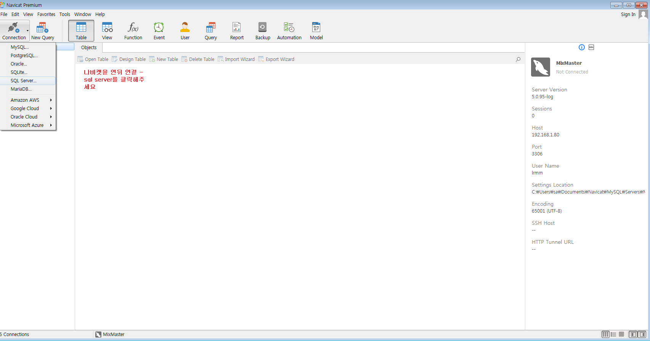650x341 pixels.
Task: Expand the Microsoft Azure submenu
Action: [x=28, y=125]
